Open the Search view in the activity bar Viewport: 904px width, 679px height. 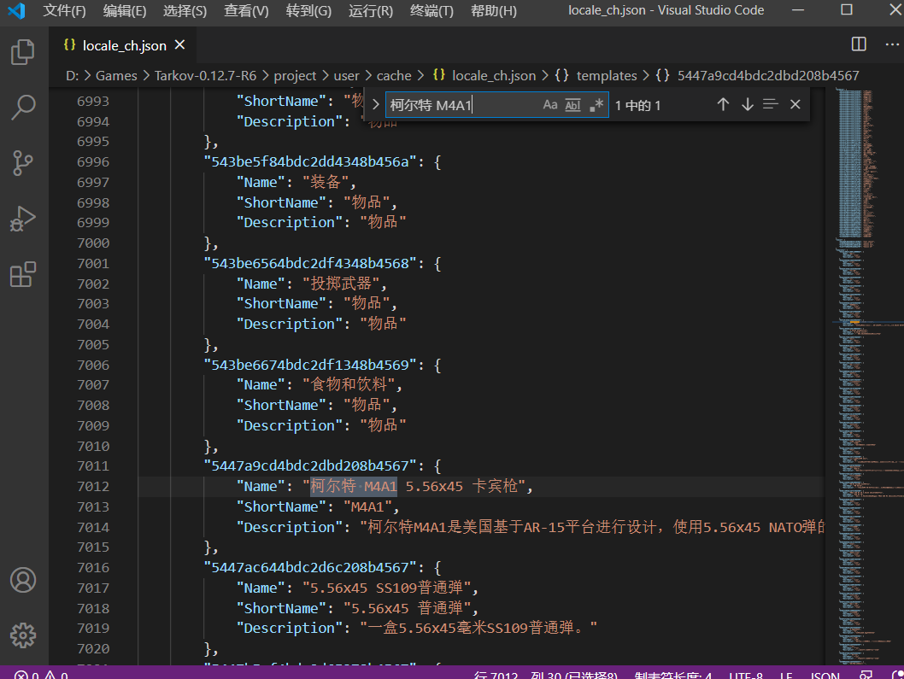[23, 107]
